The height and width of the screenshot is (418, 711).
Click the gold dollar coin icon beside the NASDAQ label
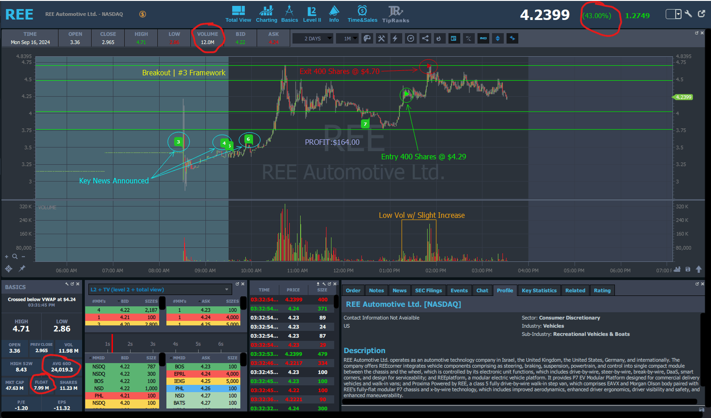pyautogui.click(x=142, y=14)
